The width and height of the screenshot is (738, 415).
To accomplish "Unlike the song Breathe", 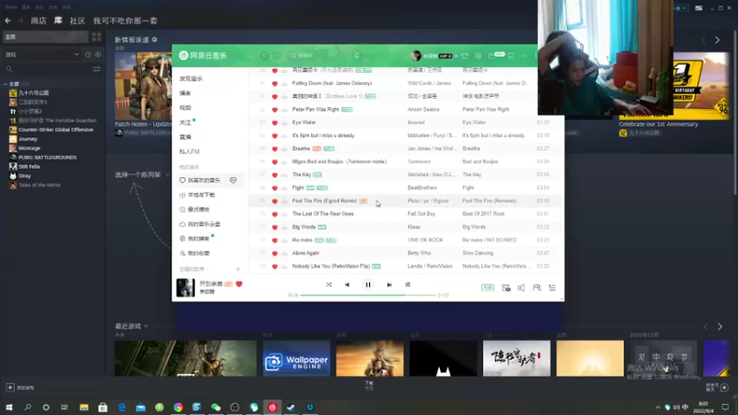I will [x=274, y=148].
